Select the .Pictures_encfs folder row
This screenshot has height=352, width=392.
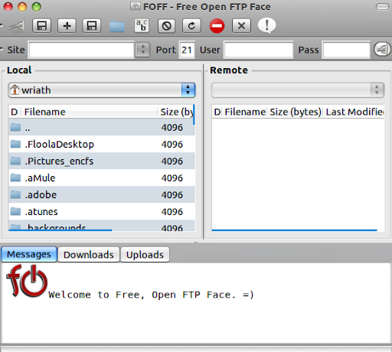click(102, 161)
